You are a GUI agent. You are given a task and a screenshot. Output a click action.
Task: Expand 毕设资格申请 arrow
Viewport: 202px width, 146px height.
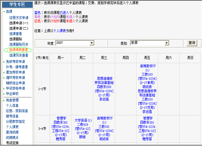click(4, 89)
